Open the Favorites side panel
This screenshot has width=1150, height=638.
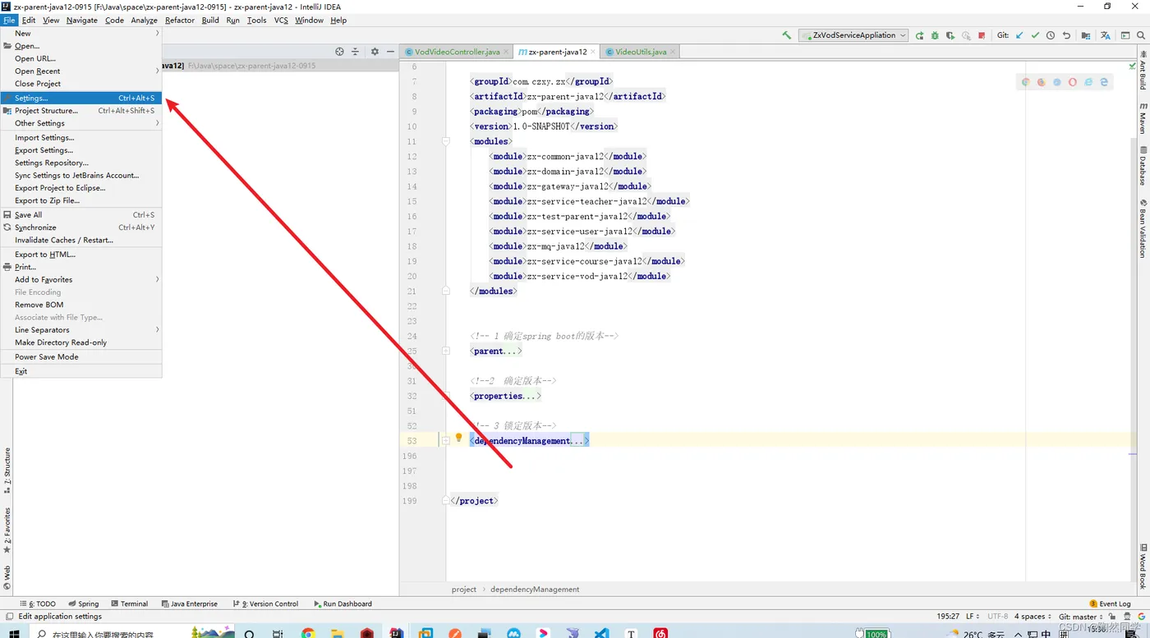point(7,530)
